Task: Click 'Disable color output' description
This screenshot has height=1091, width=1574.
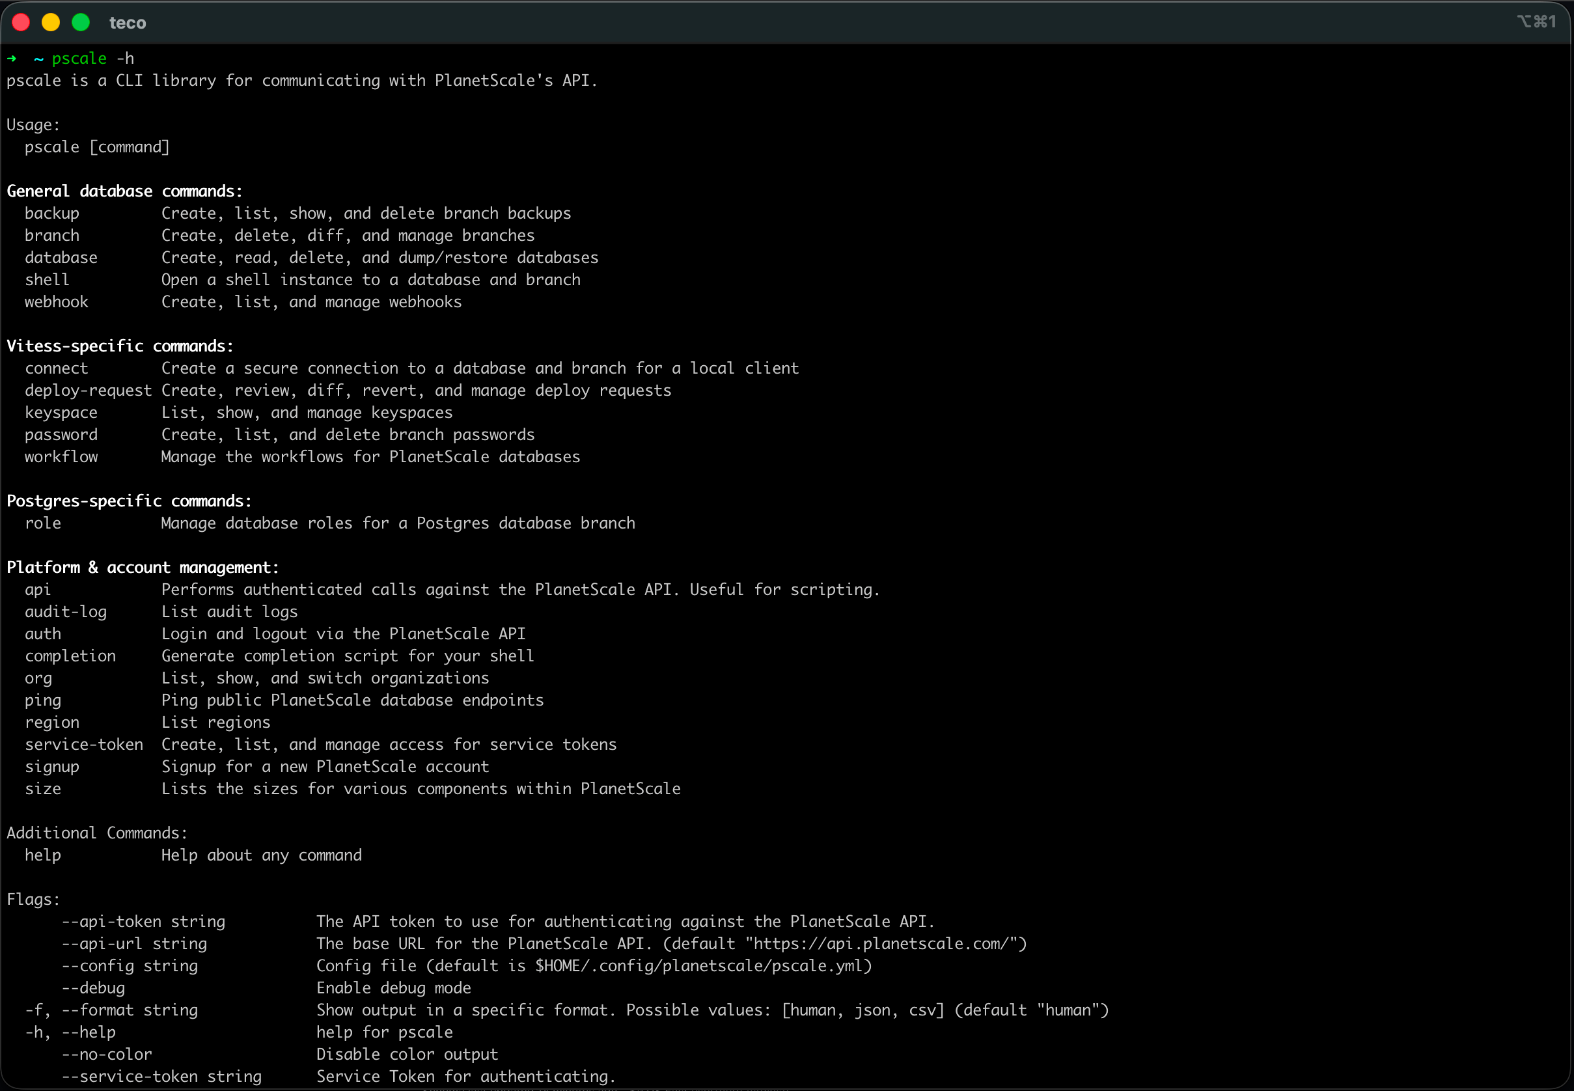Action: pyautogui.click(x=407, y=1055)
